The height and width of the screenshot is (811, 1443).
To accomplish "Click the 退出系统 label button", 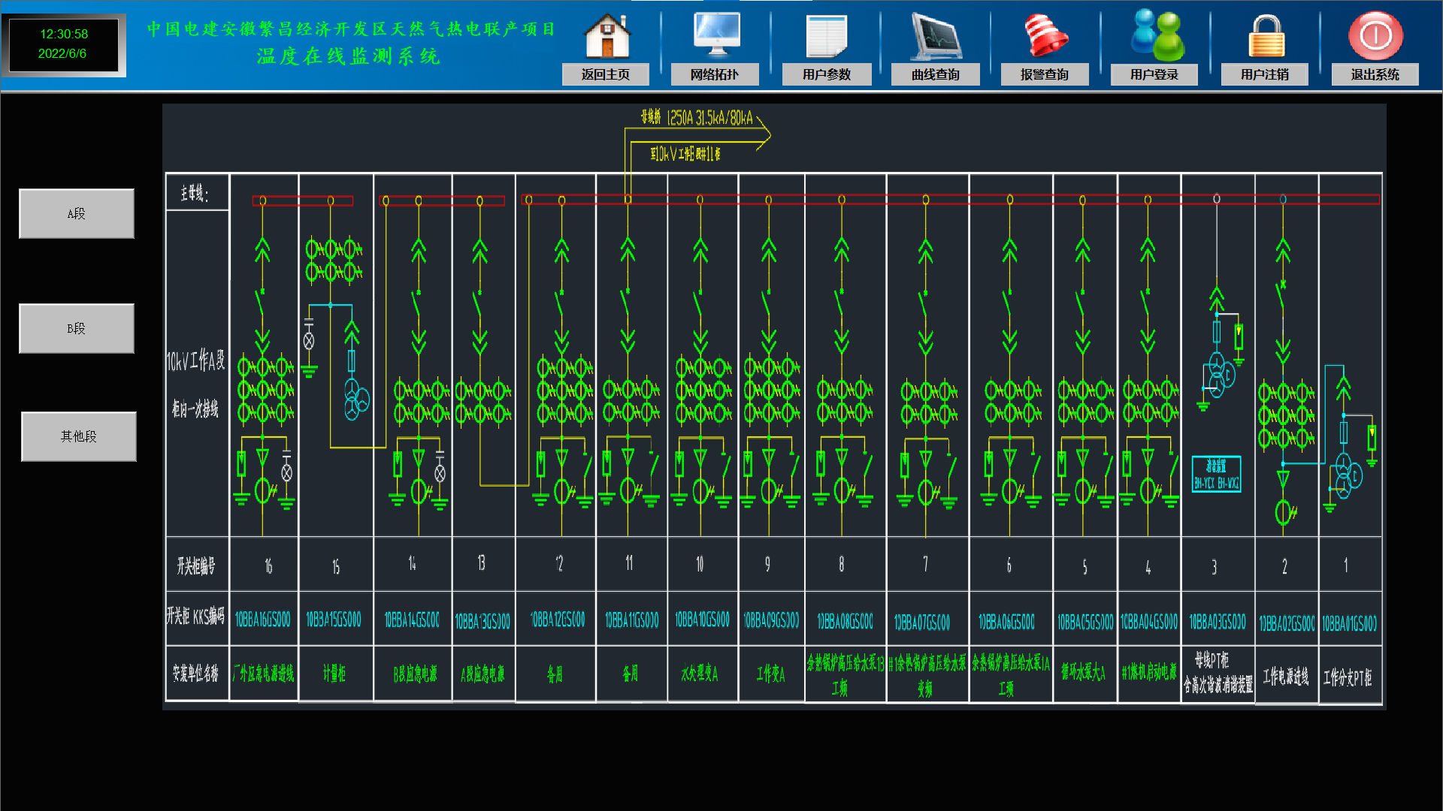I will point(1375,74).
